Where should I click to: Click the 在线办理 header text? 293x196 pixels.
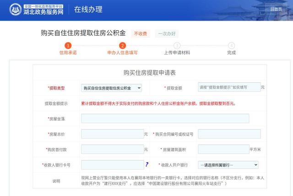coord(88,9)
